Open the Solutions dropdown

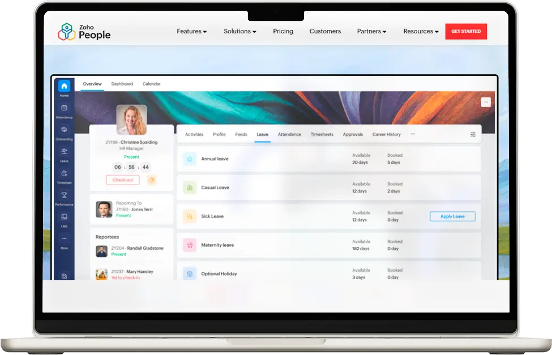(239, 31)
